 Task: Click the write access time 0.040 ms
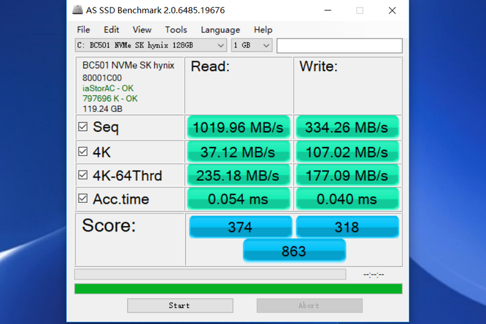[x=347, y=199]
